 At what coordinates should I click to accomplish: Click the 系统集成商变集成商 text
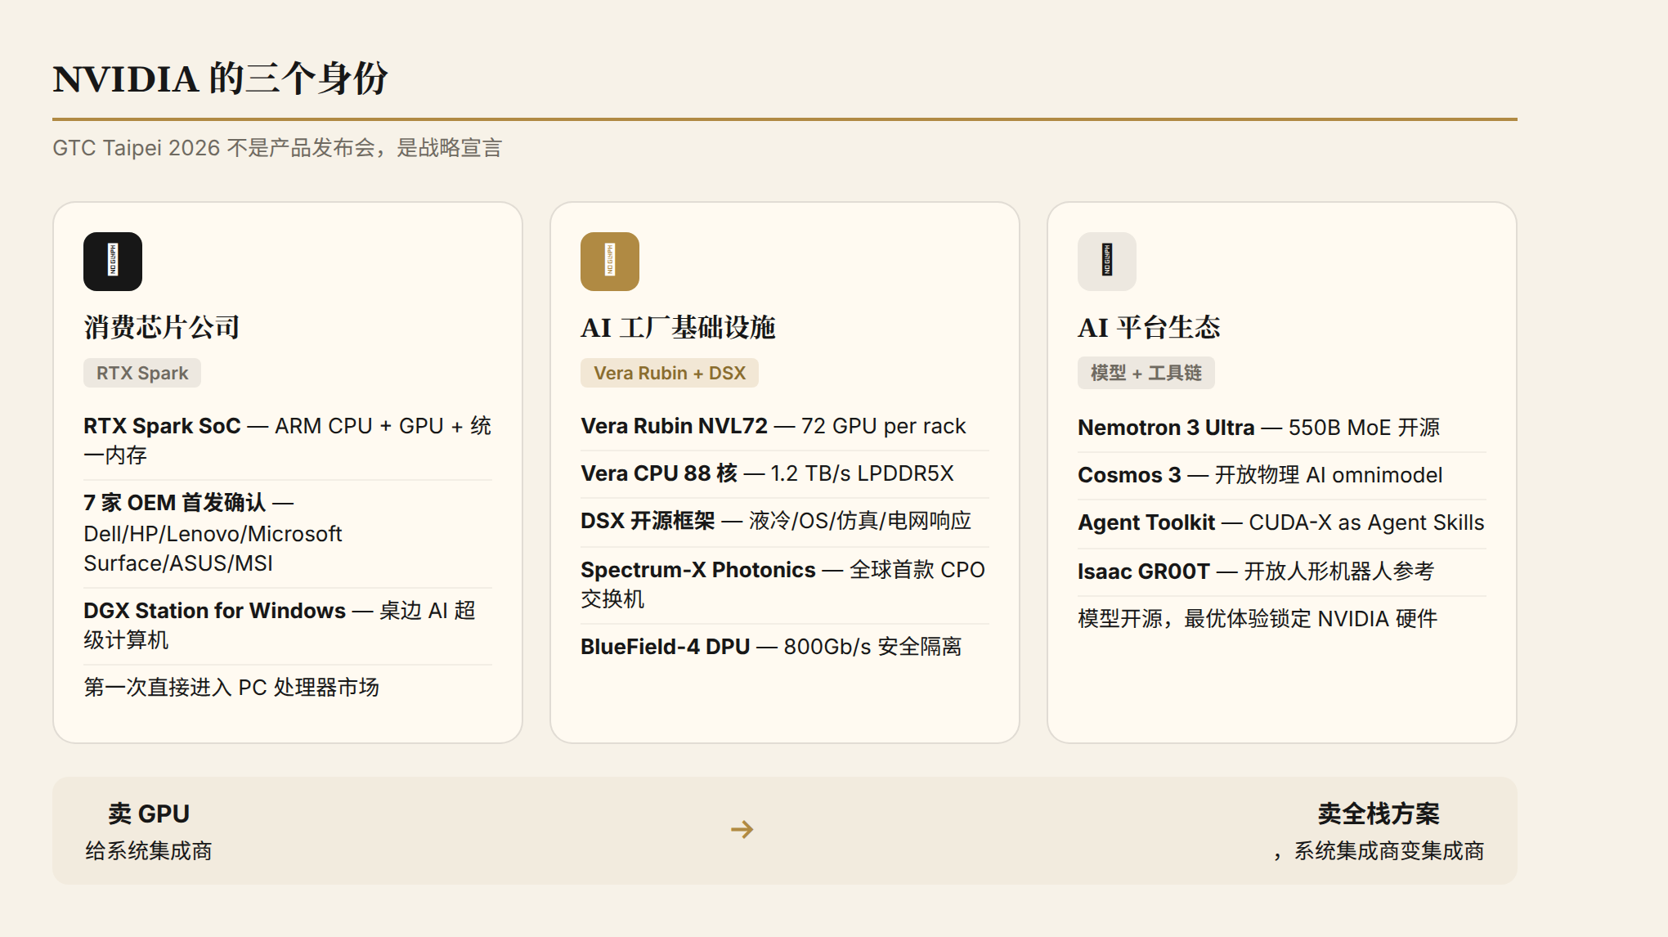pyautogui.click(x=1389, y=851)
